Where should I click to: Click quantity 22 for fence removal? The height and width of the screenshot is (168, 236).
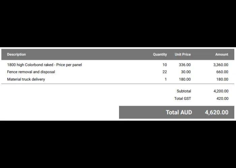coord(165,72)
